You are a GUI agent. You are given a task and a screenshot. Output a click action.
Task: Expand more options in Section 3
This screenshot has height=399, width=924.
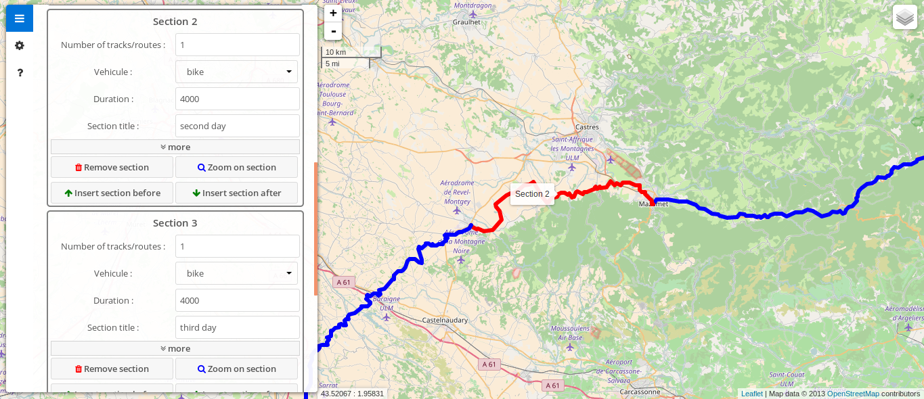(175, 348)
